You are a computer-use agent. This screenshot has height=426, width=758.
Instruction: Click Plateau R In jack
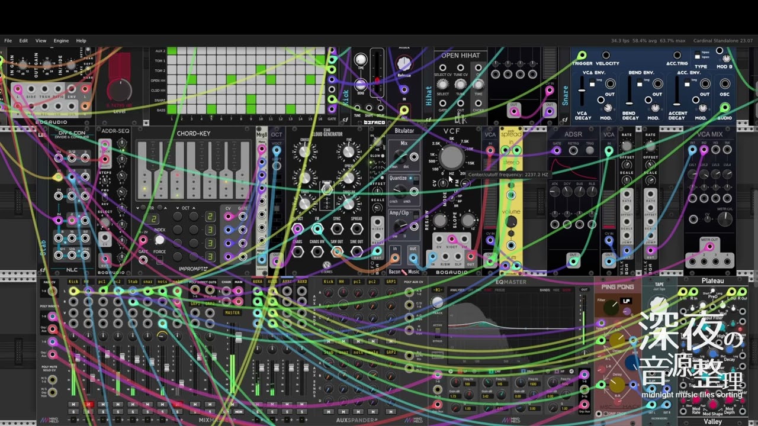click(x=694, y=292)
